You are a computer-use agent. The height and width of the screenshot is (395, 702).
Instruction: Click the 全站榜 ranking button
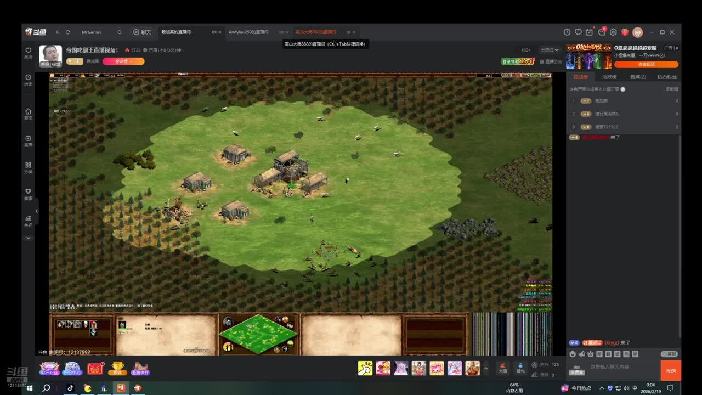[123, 61]
